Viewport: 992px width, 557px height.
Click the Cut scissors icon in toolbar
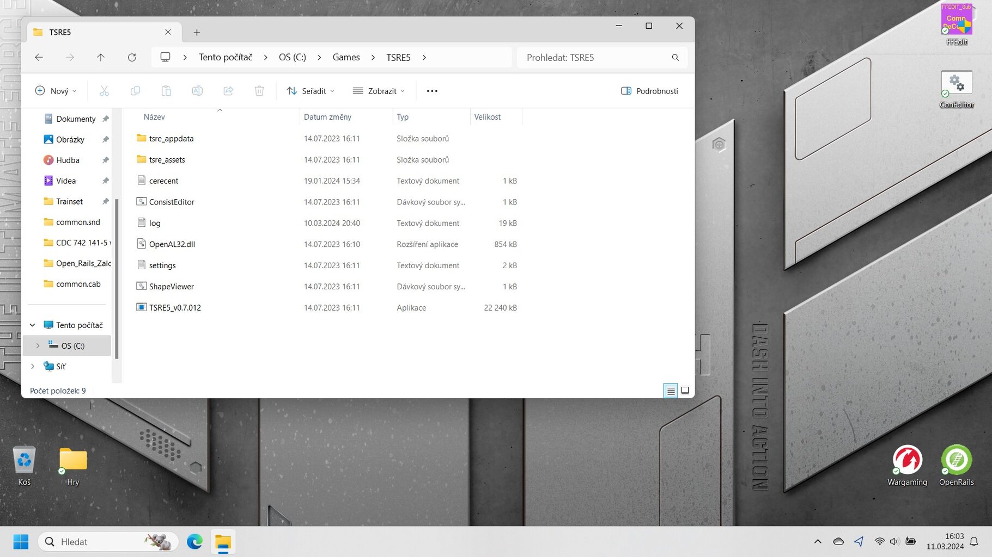pyautogui.click(x=104, y=91)
